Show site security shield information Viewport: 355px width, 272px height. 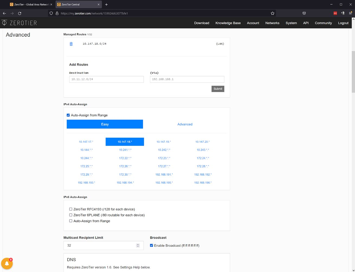point(51,13)
